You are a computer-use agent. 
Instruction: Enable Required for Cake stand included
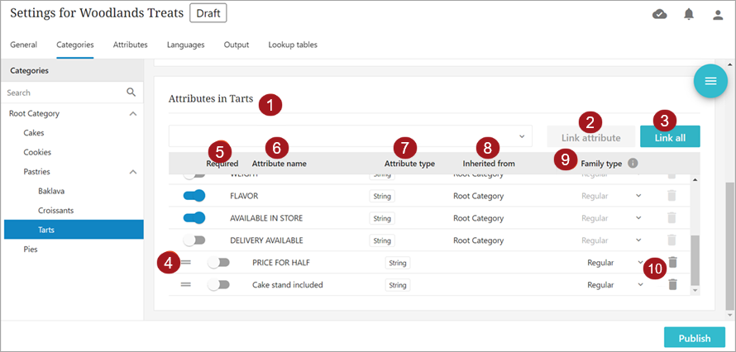(x=218, y=284)
